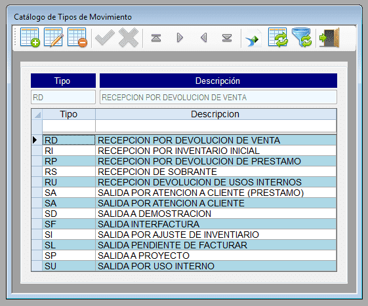Go to last record arrow
The height and width of the screenshot is (306, 368).
(x=227, y=37)
